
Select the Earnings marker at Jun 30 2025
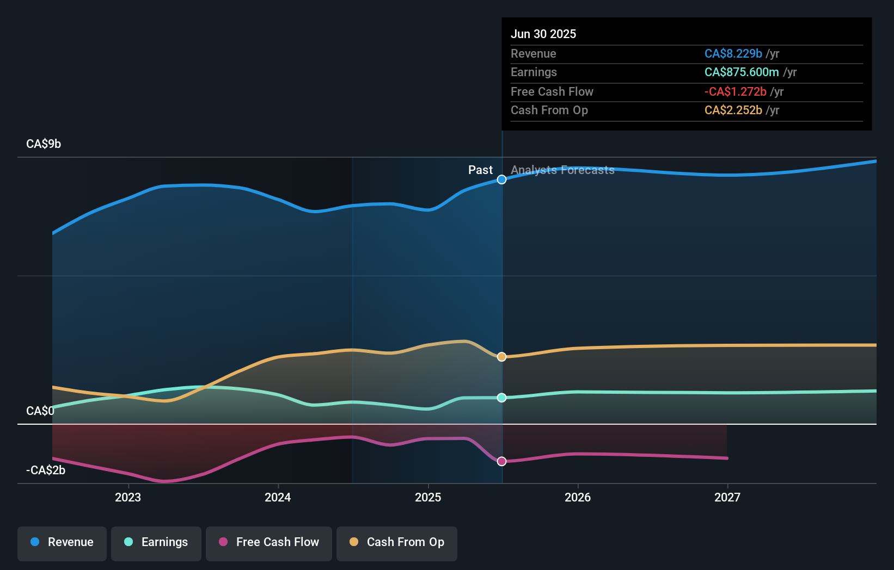501,398
